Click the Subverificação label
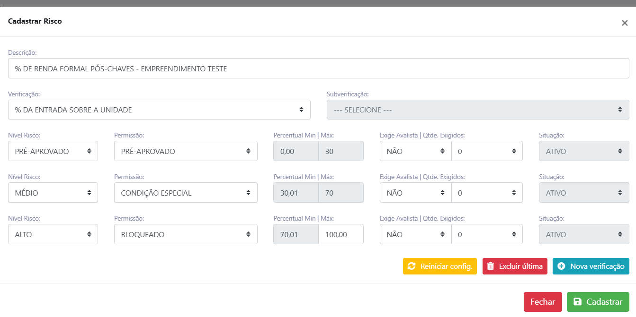This screenshot has height=317, width=636. 348,94
